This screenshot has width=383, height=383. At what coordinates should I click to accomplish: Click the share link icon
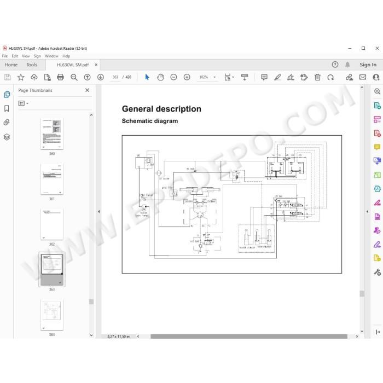pyautogui.click(x=349, y=78)
